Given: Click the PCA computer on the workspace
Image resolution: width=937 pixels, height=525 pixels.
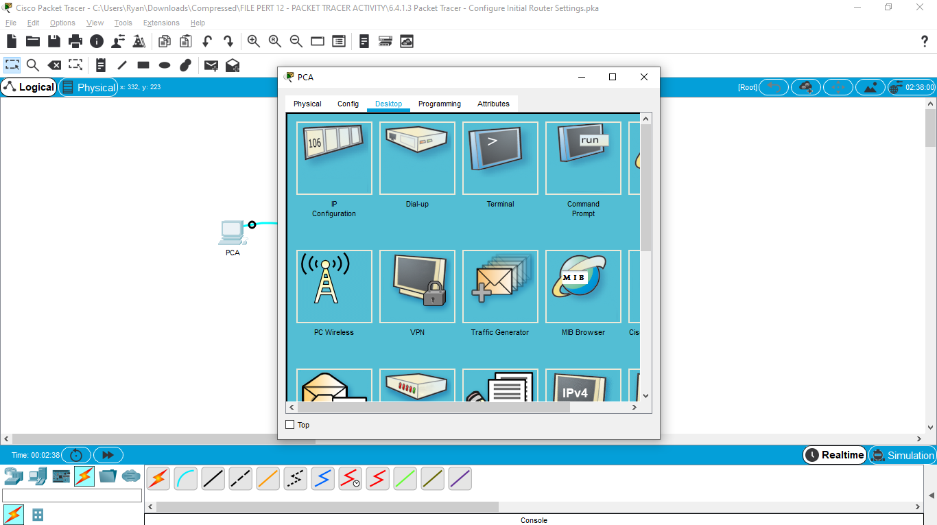Looking at the screenshot, I should 232,233.
